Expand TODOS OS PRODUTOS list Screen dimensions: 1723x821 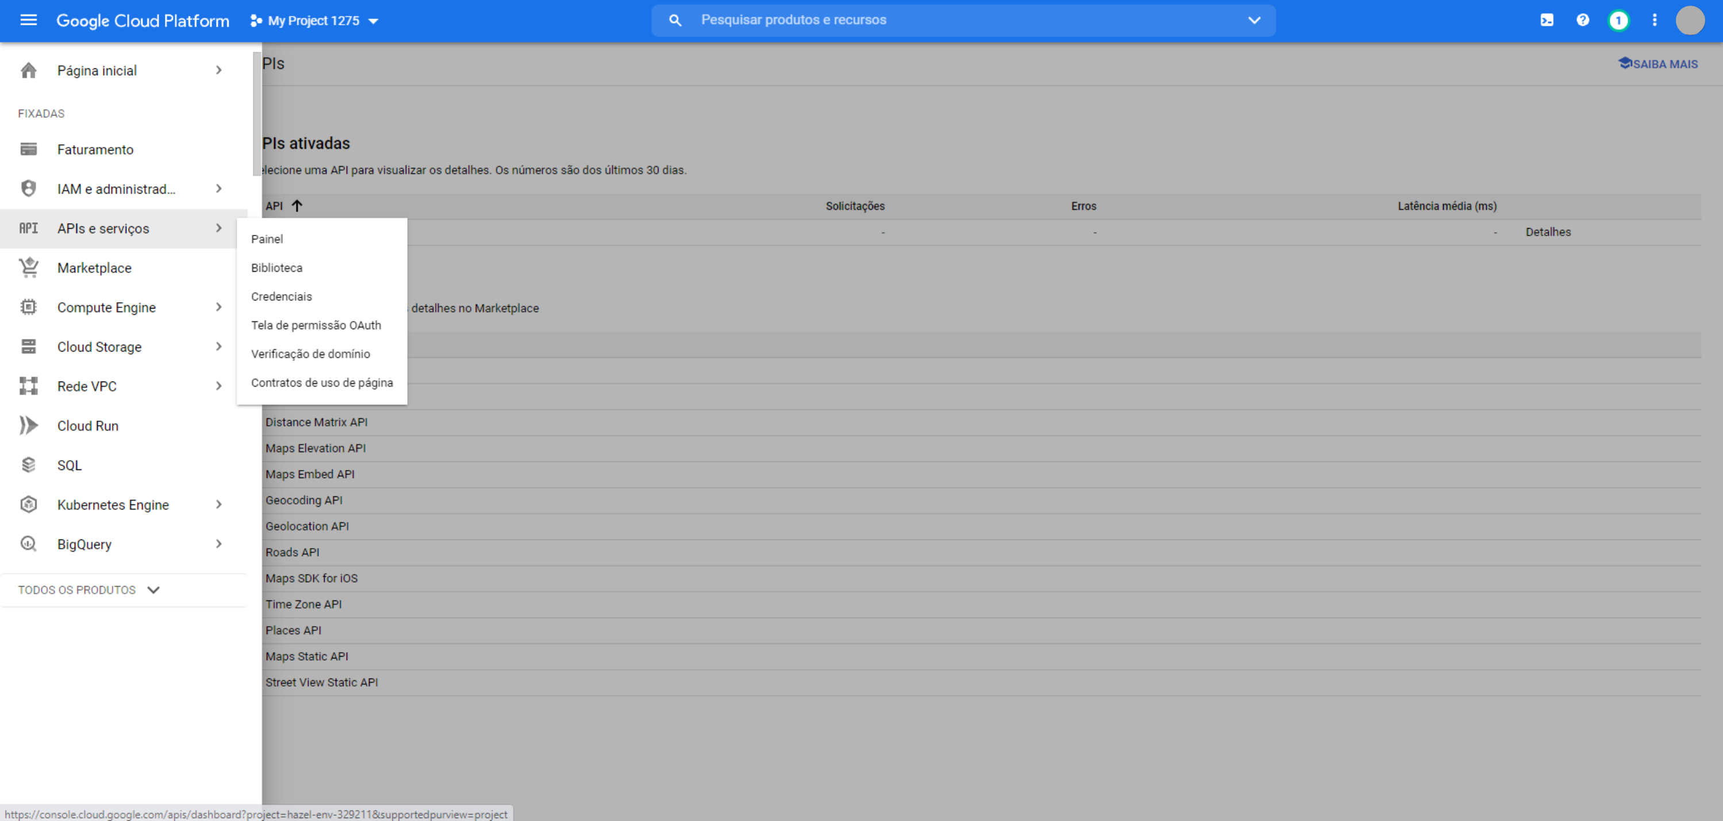pyautogui.click(x=89, y=589)
